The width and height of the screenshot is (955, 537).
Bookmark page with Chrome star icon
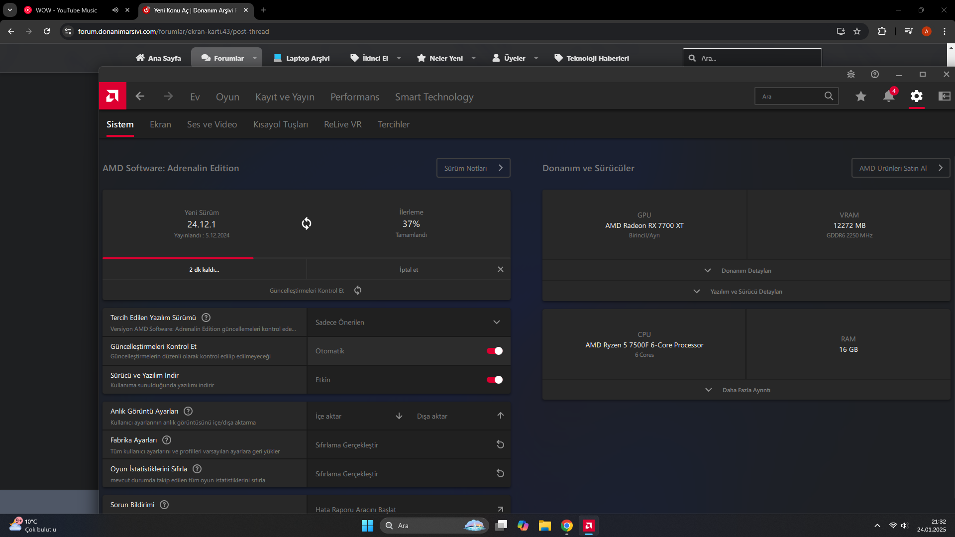point(857,31)
